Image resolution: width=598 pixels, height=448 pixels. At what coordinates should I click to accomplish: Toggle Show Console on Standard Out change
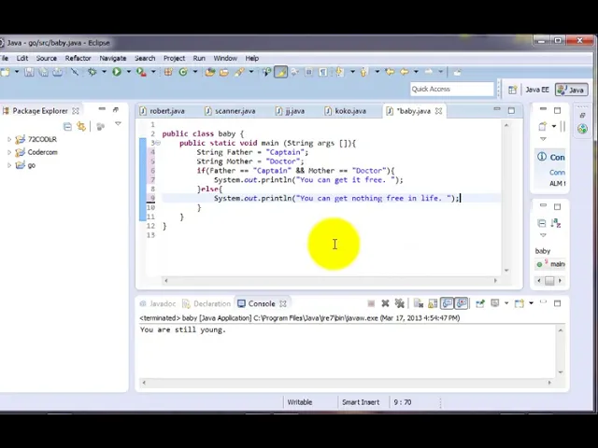pyautogui.click(x=447, y=303)
